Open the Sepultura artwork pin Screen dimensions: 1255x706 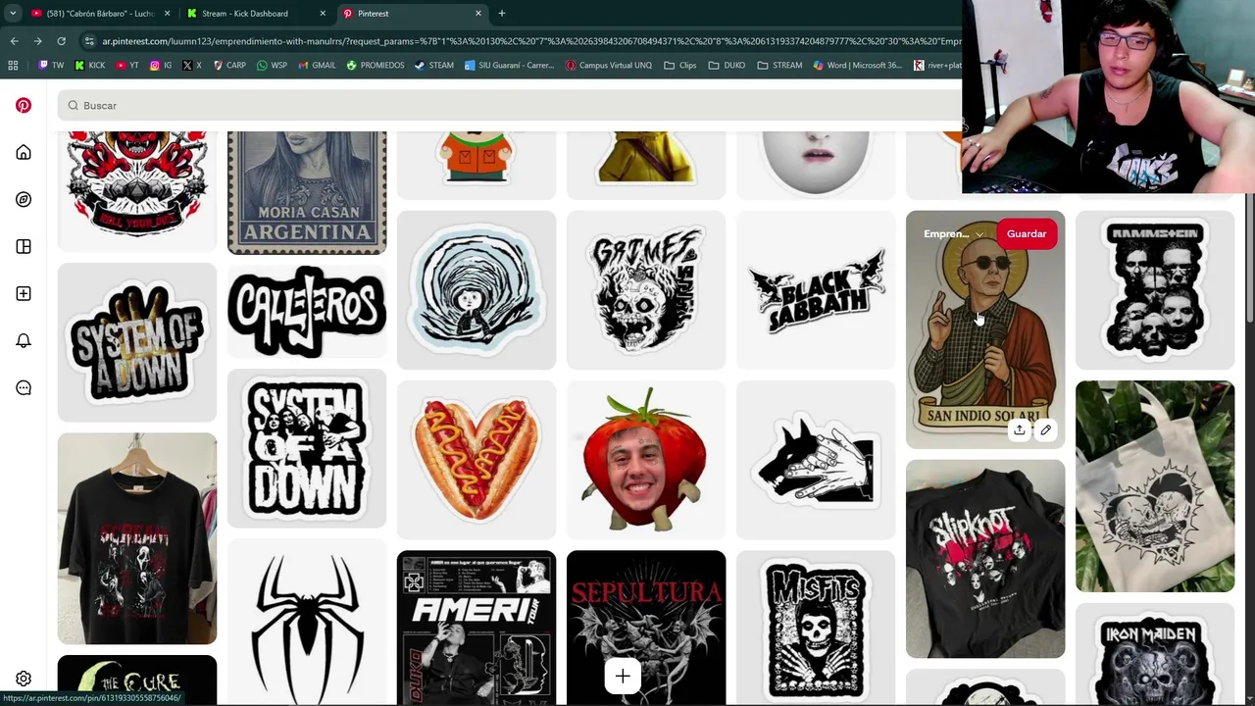coord(646,628)
